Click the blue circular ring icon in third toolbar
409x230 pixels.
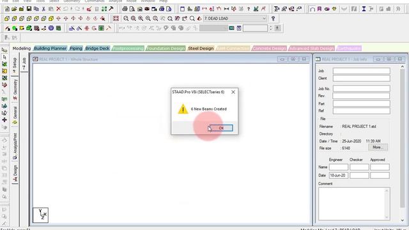click(x=51, y=28)
